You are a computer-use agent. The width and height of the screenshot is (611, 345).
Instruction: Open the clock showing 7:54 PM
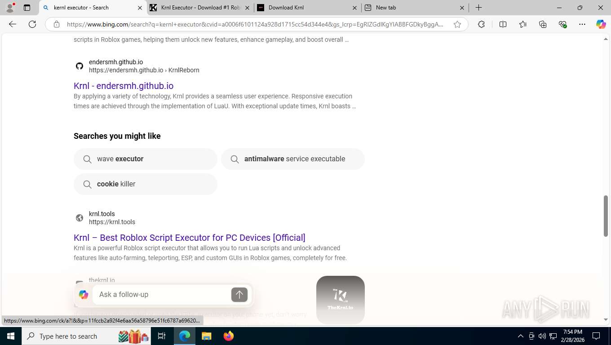[x=572, y=336]
